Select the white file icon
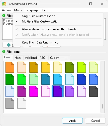This screenshot has height=126, width=108. pyautogui.click(x=22, y=103)
